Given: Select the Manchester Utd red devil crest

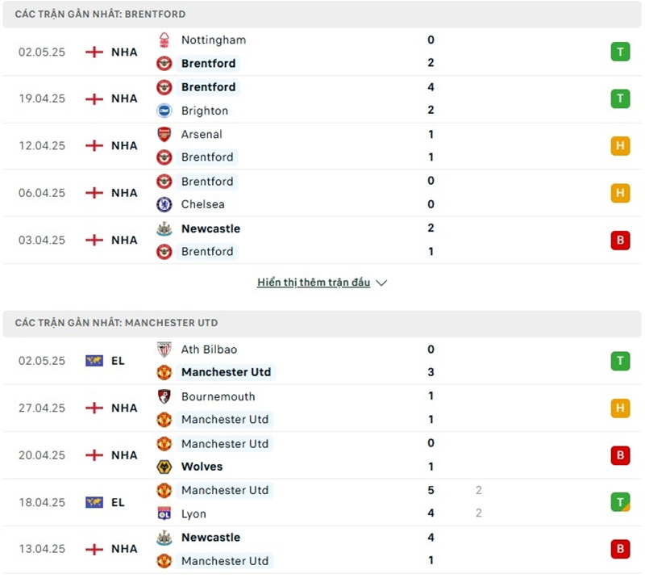Looking at the screenshot, I should pos(163,372).
